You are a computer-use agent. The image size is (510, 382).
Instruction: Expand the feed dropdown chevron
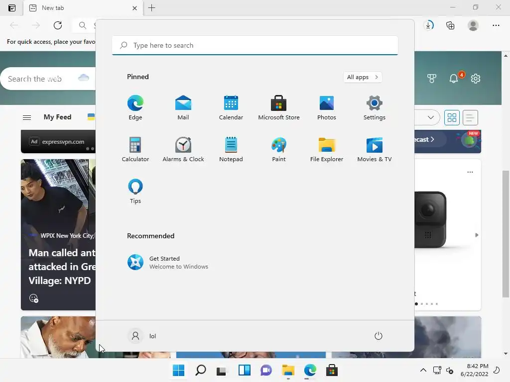(431, 117)
